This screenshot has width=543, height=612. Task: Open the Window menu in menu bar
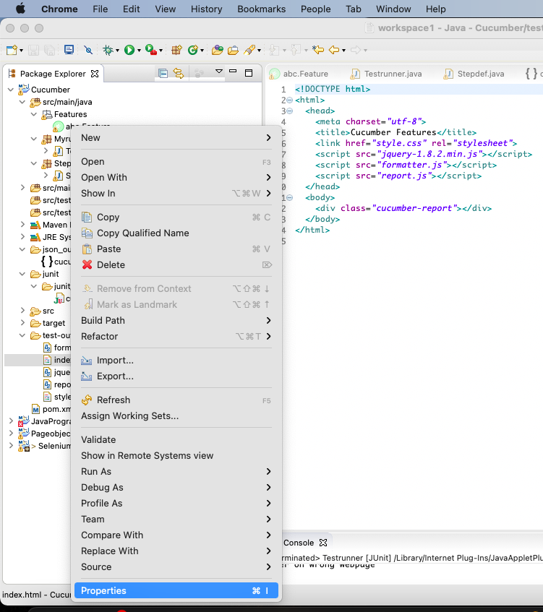click(393, 9)
